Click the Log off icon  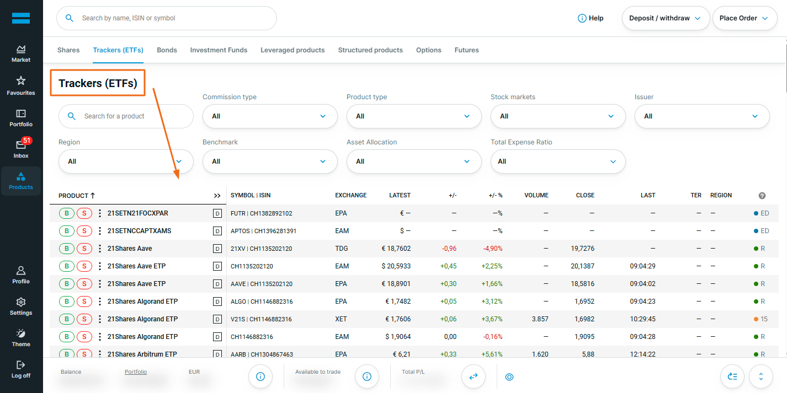[21, 365]
